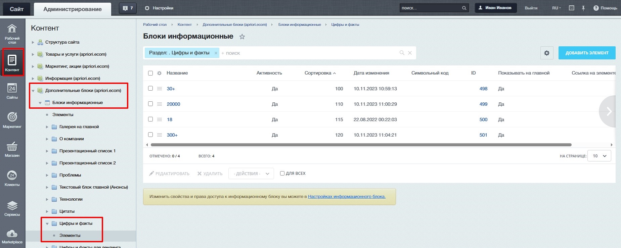Screen dimensions: 621x248
Task: Open the Настройках информационного блока link
Action: (x=347, y=197)
